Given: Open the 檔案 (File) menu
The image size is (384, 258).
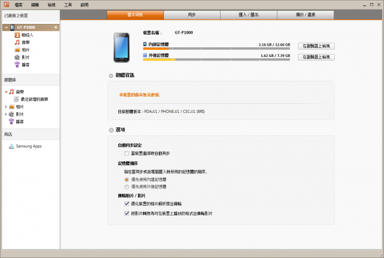Looking at the screenshot, I should pos(19,5).
